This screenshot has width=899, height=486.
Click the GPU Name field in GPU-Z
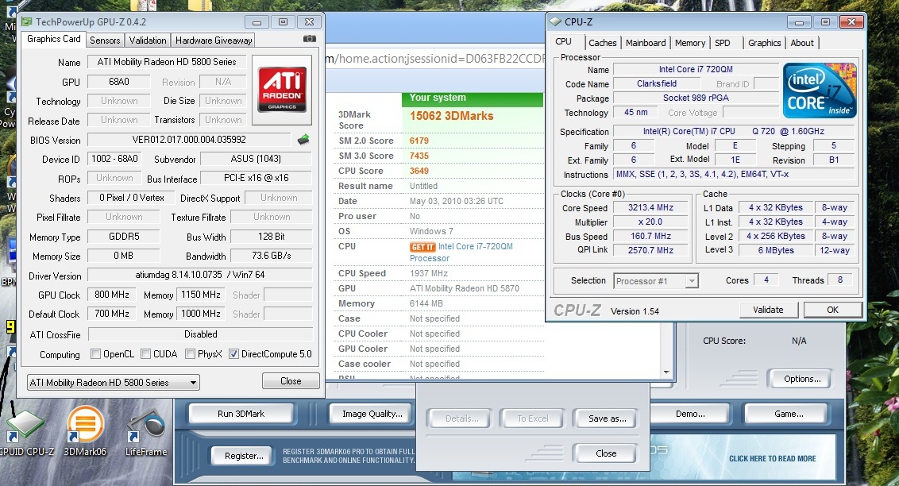point(166,62)
